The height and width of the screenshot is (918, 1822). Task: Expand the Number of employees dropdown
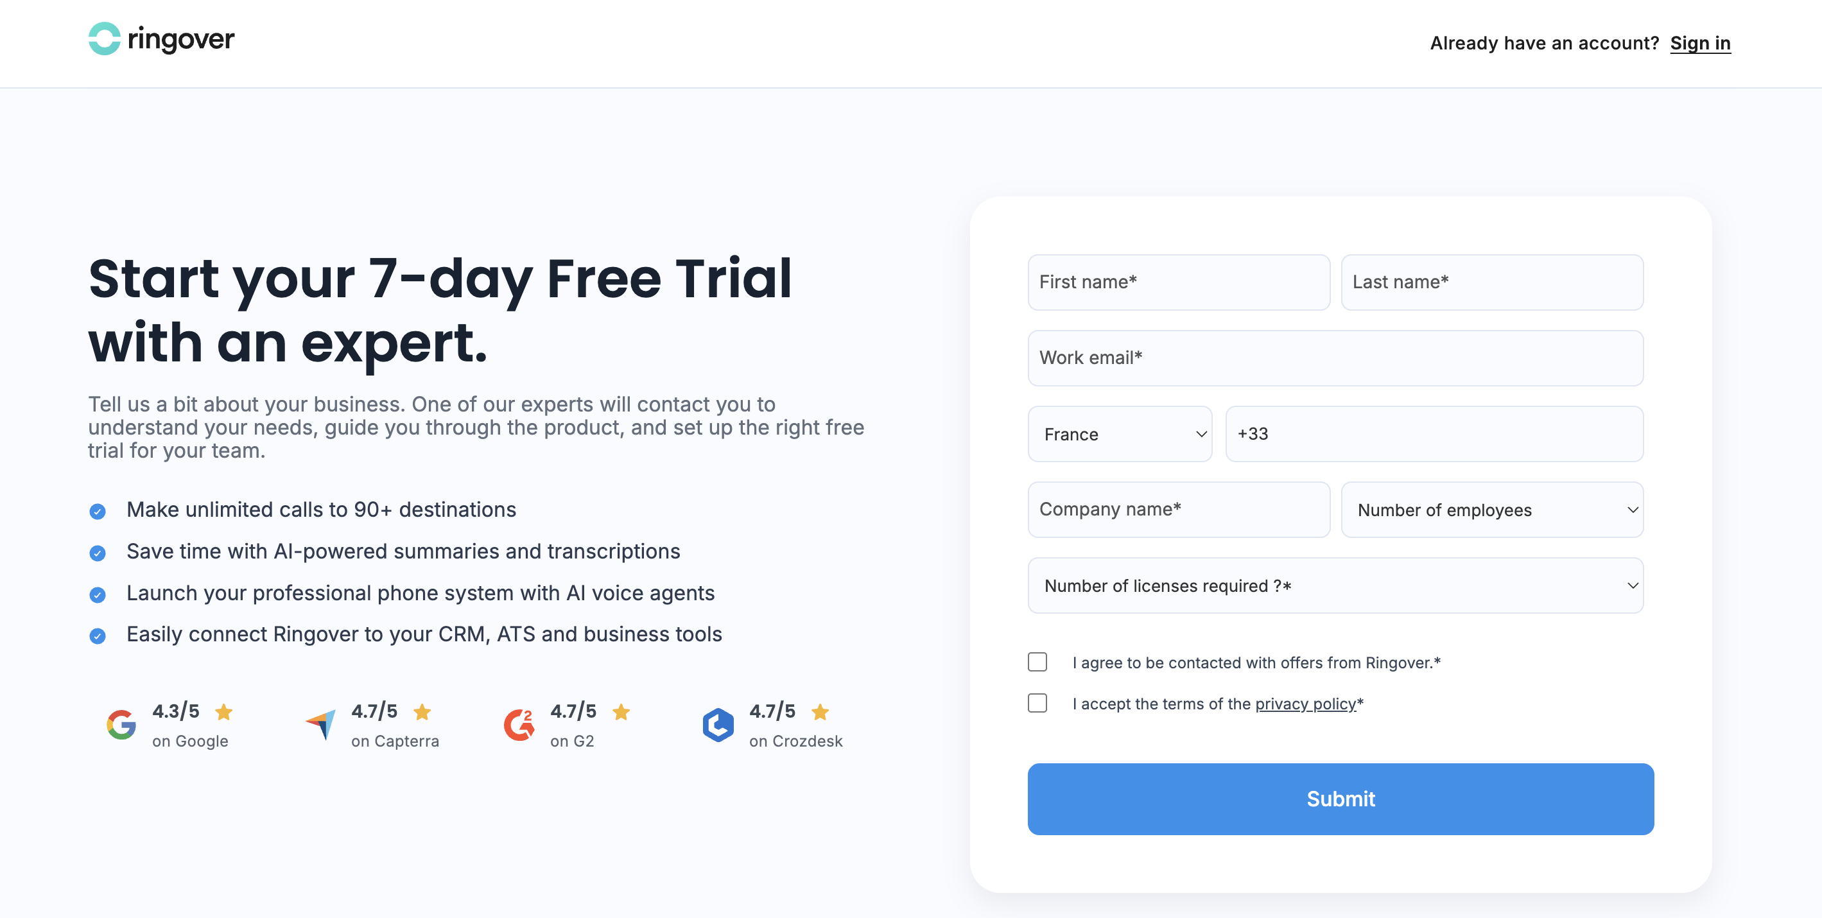click(1492, 510)
